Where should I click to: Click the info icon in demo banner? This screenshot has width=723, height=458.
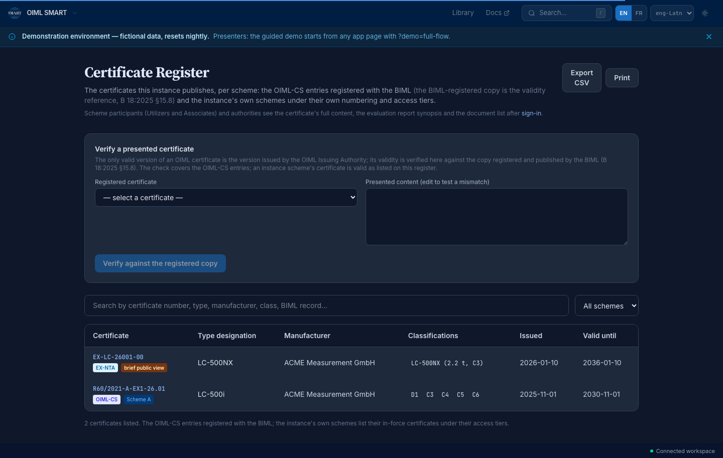tap(12, 37)
